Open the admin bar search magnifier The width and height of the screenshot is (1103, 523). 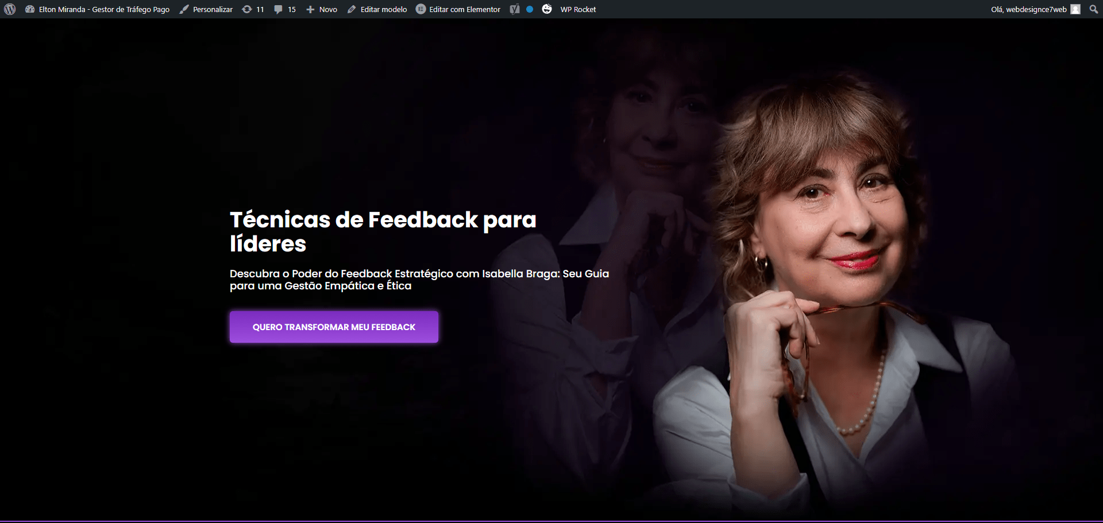tap(1093, 9)
